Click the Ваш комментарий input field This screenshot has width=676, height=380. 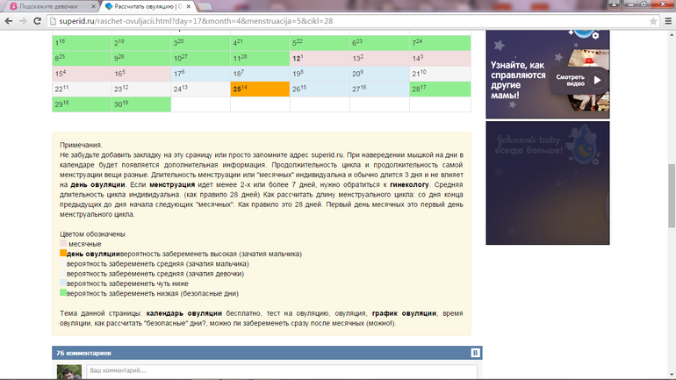point(282,371)
